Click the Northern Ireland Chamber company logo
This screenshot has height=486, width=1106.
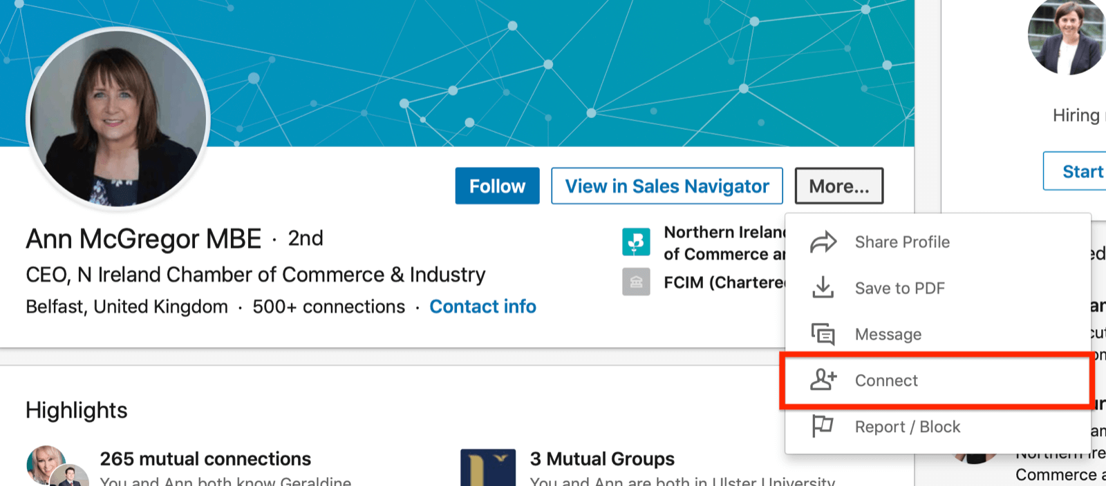click(x=636, y=242)
